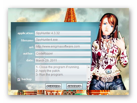Click scroll down arrow in instructions box
Screen dimensions: 137x103
89,79
